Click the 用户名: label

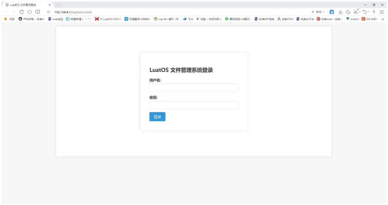(x=155, y=80)
